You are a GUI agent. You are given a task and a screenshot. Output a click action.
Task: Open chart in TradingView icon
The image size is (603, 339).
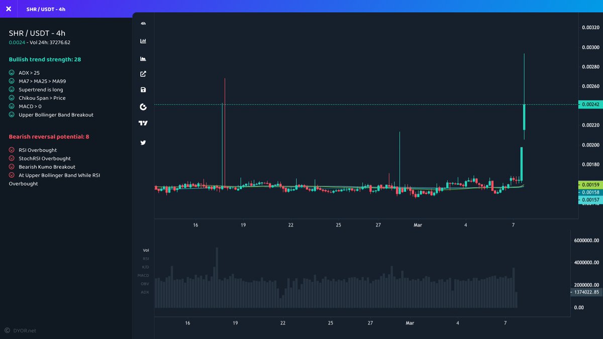pos(143,124)
